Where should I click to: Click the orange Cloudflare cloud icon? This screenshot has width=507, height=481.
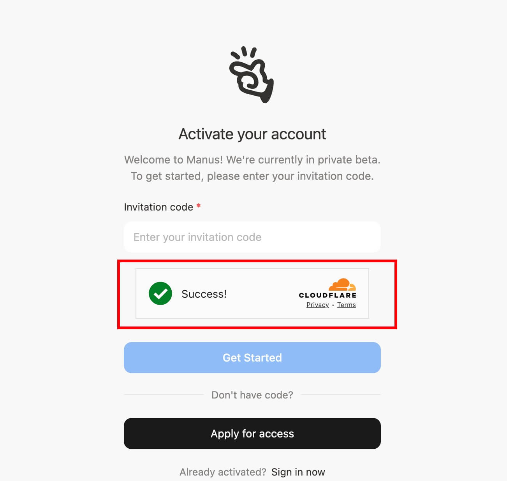coord(342,285)
